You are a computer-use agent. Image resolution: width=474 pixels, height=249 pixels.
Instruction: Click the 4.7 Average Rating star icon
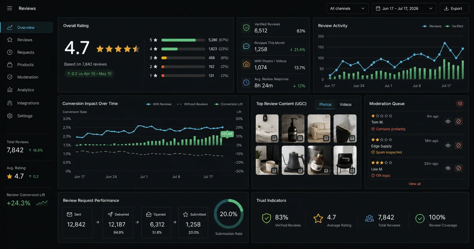coord(318,218)
